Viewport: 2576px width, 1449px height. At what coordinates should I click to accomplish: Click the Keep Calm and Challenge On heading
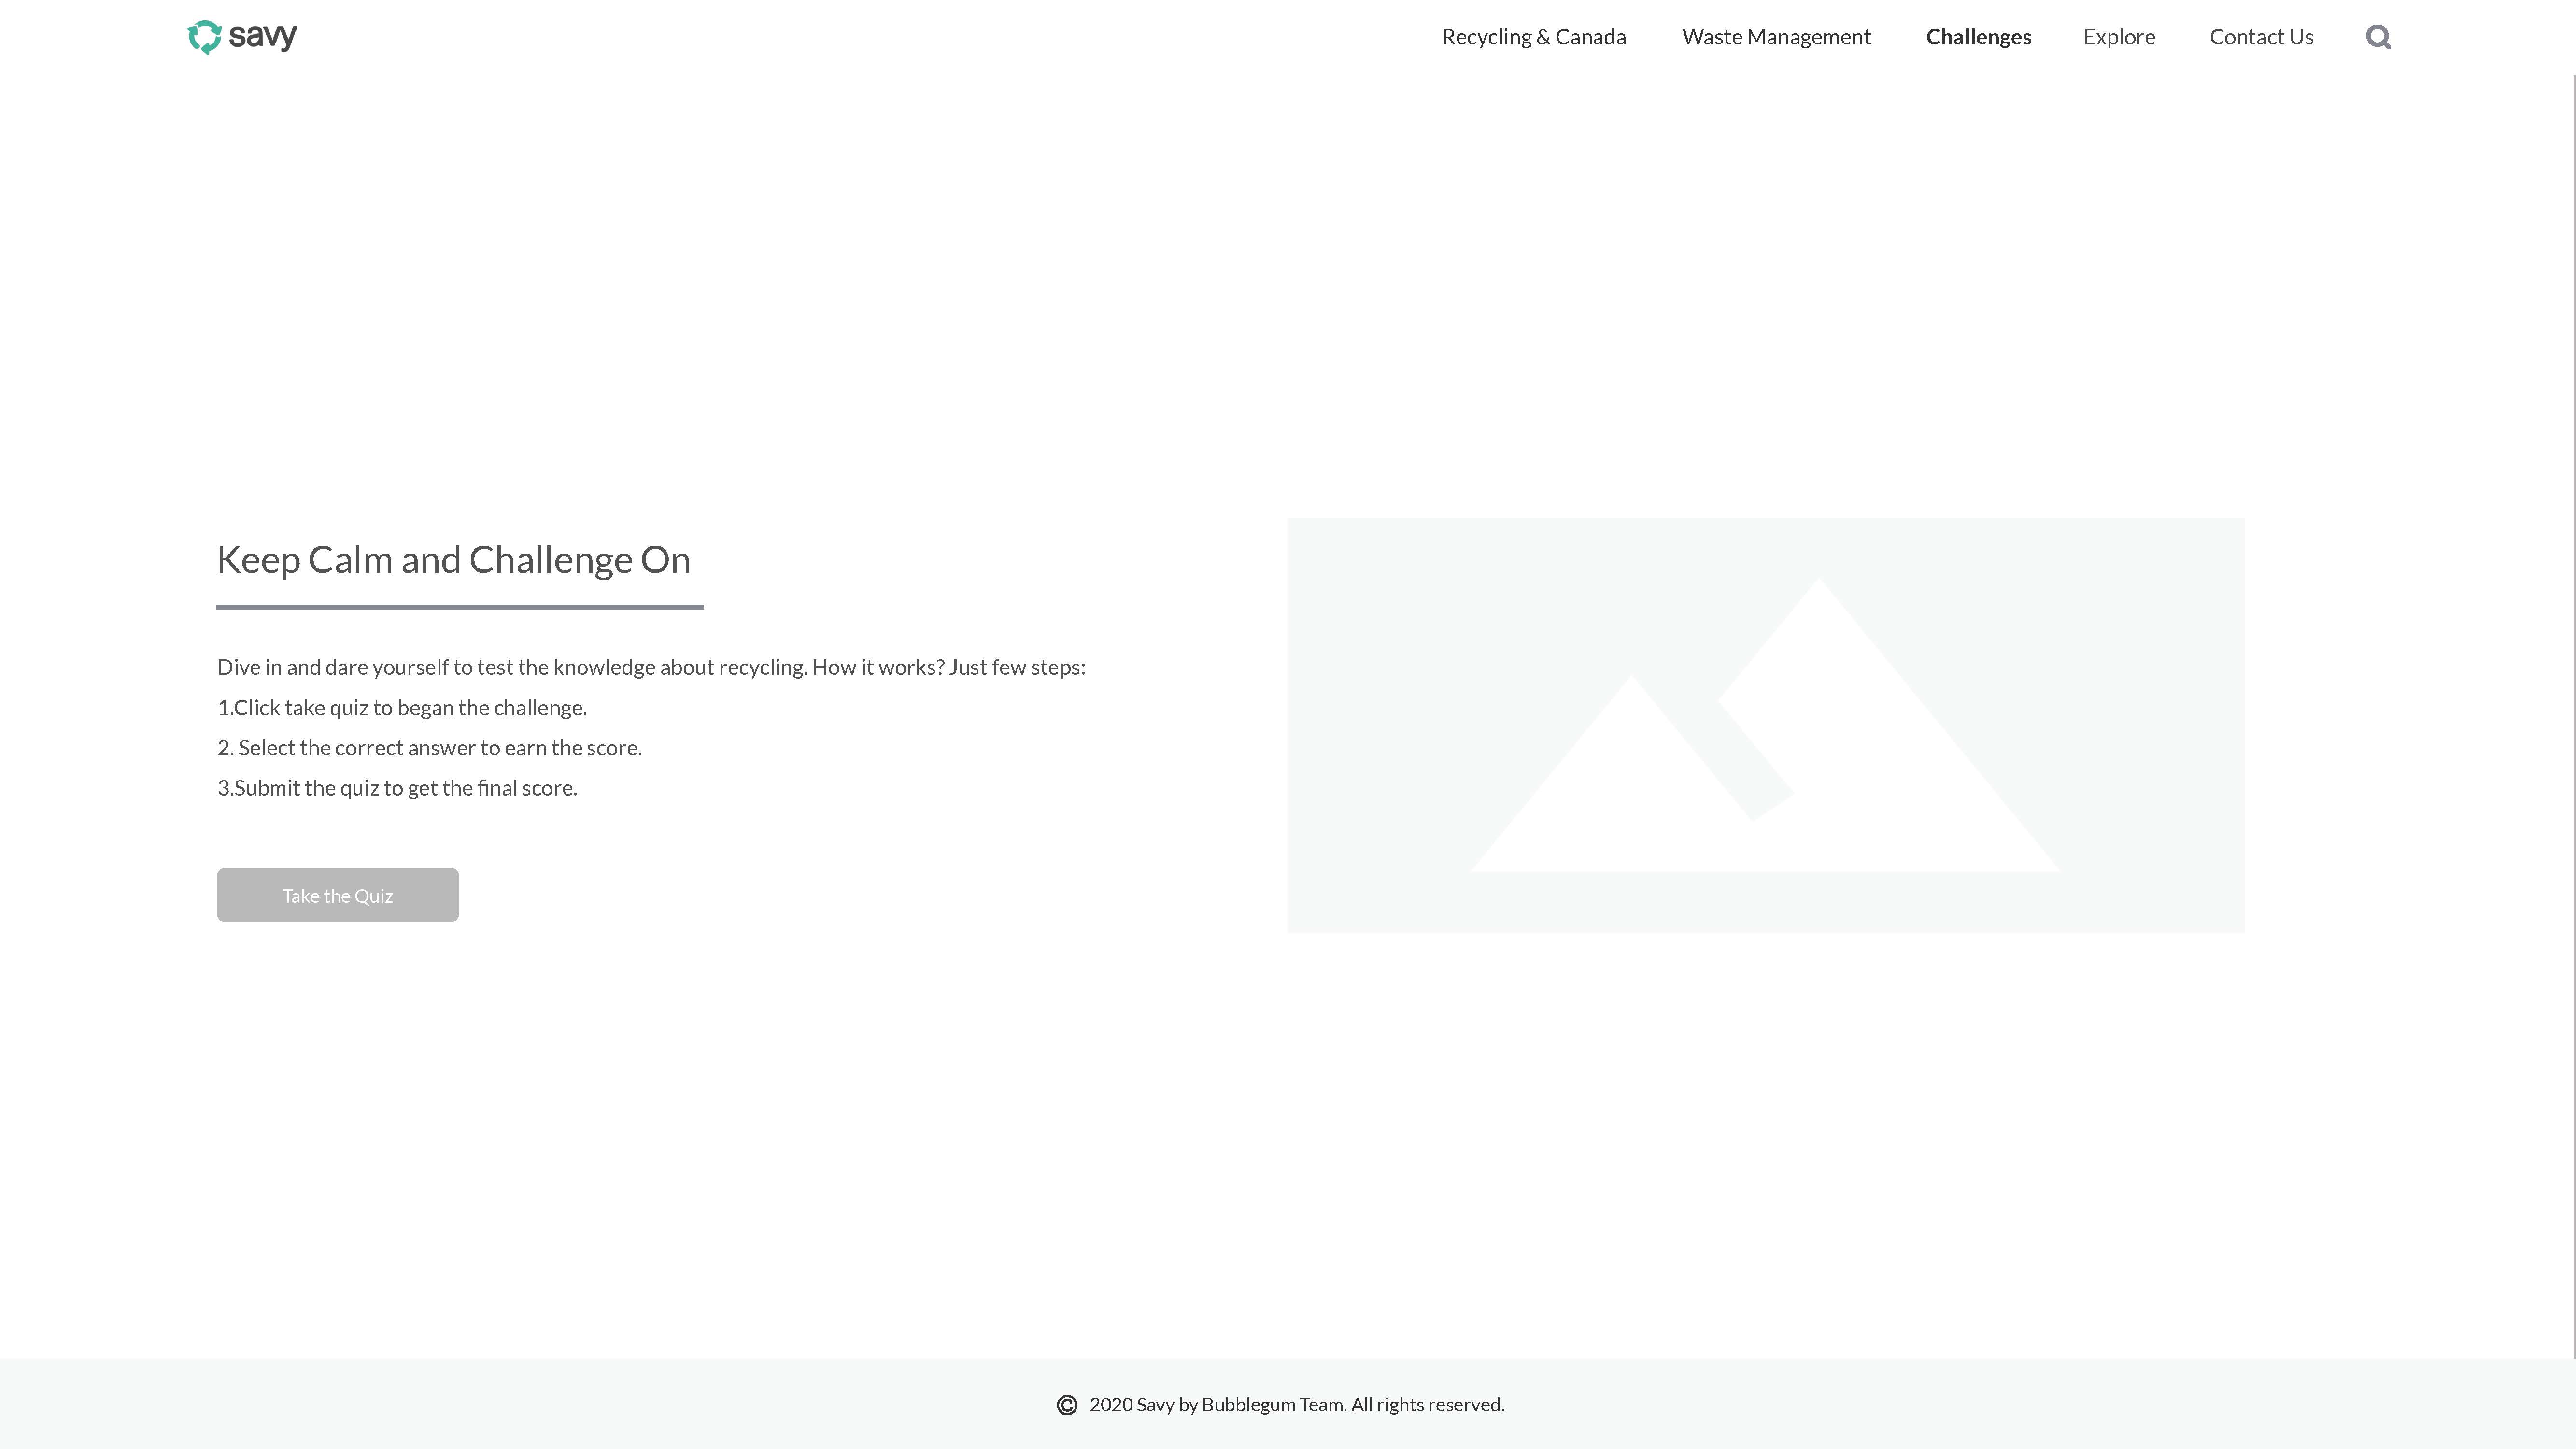click(x=454, y=560)
